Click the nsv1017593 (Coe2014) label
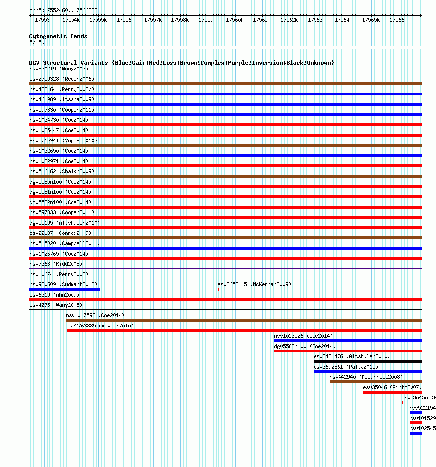Viewport: 436px width, 467px height. click(x=95, y=315)
